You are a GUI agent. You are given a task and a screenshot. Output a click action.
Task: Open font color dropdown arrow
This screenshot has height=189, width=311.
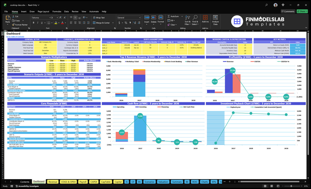pyautogui.click(x=65, y=23)
